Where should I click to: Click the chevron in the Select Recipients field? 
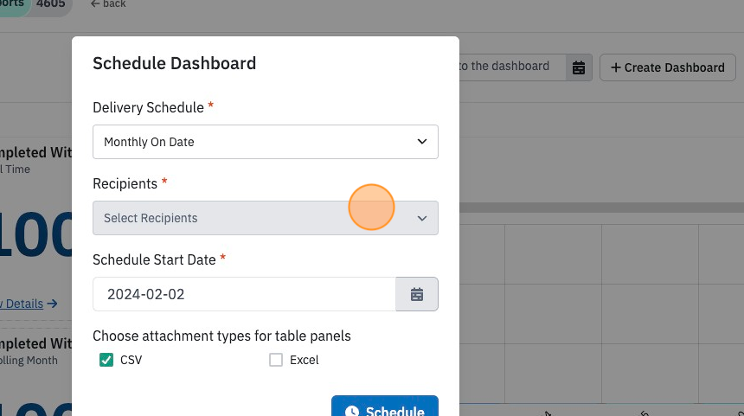pyautogui.click(x=422, y=218)
